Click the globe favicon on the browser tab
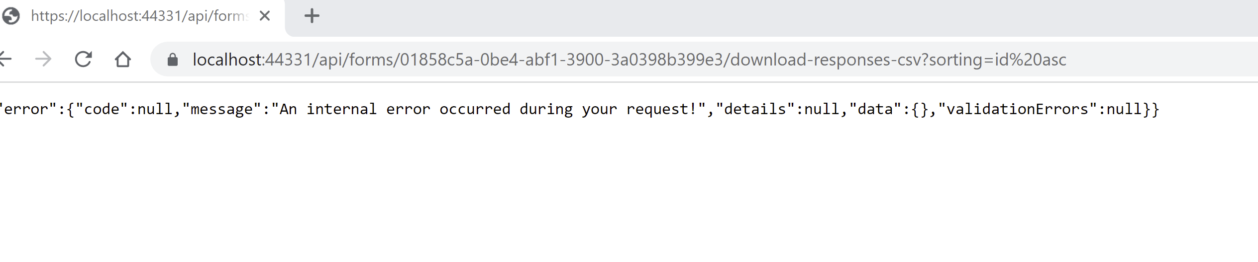The height and width of the screenshot is (262, 1258). [x=11, y=16]
